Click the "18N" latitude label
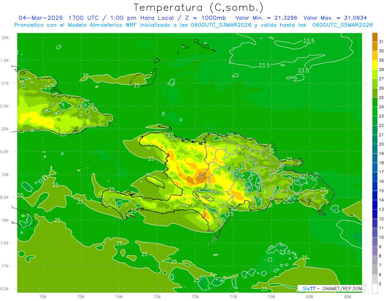Image resolution: width=390 pixels, height=301 pixels. pyautogui.click(x=5, y=220)
